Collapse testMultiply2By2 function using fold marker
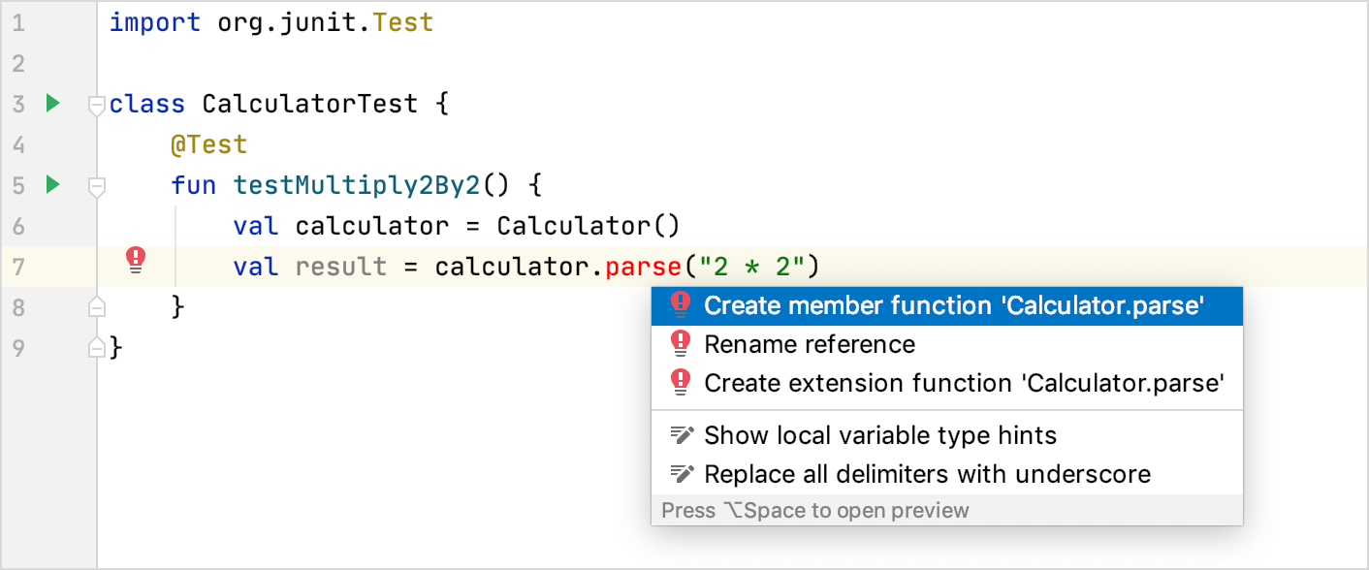This screenshot has height=570, width=1369. [96, 188]
